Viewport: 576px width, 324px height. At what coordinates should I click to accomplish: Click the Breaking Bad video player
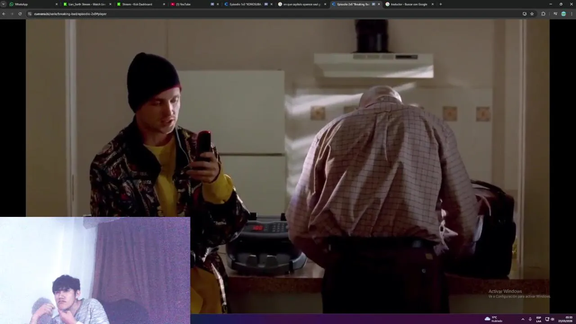[288, 166]
